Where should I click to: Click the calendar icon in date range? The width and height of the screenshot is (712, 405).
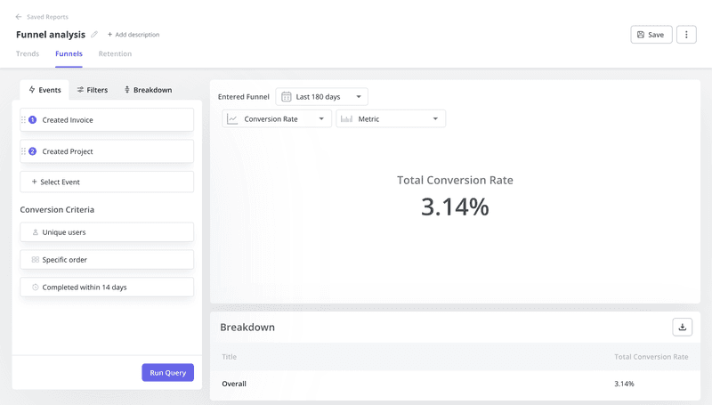click(x=286, y=96)
